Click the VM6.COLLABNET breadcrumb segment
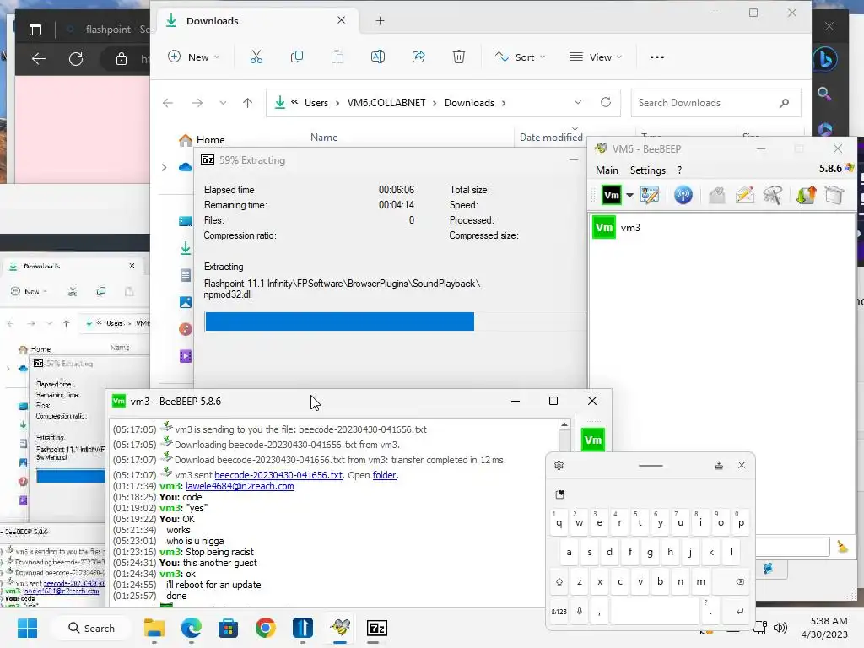The width and height of the screenshot is (864, 648). coord(386,102)
